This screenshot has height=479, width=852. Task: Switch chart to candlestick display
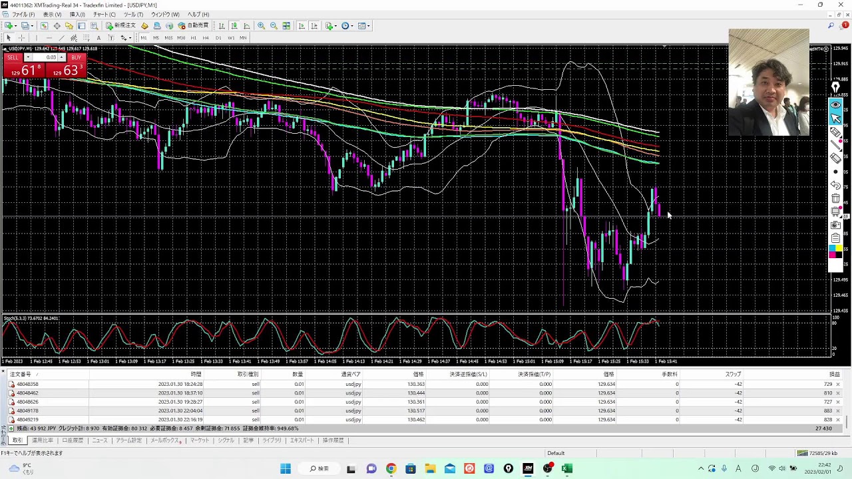[234, 26]
